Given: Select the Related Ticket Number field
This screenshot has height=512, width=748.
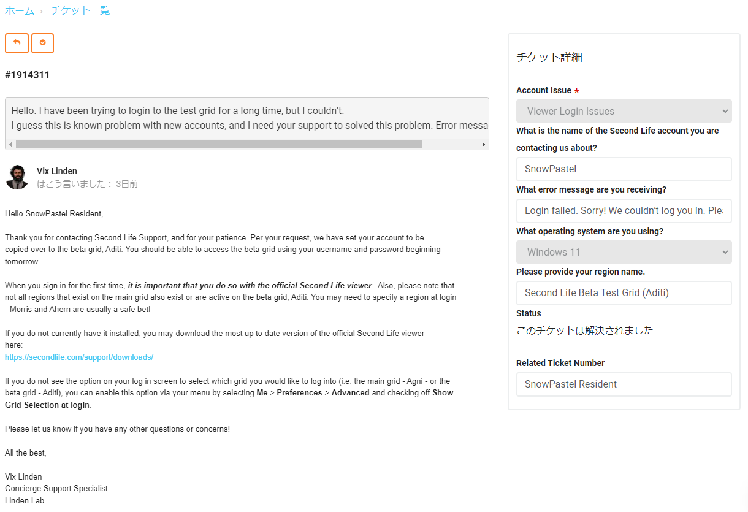Looking at the screenshot, I should [x=624, y=384].
